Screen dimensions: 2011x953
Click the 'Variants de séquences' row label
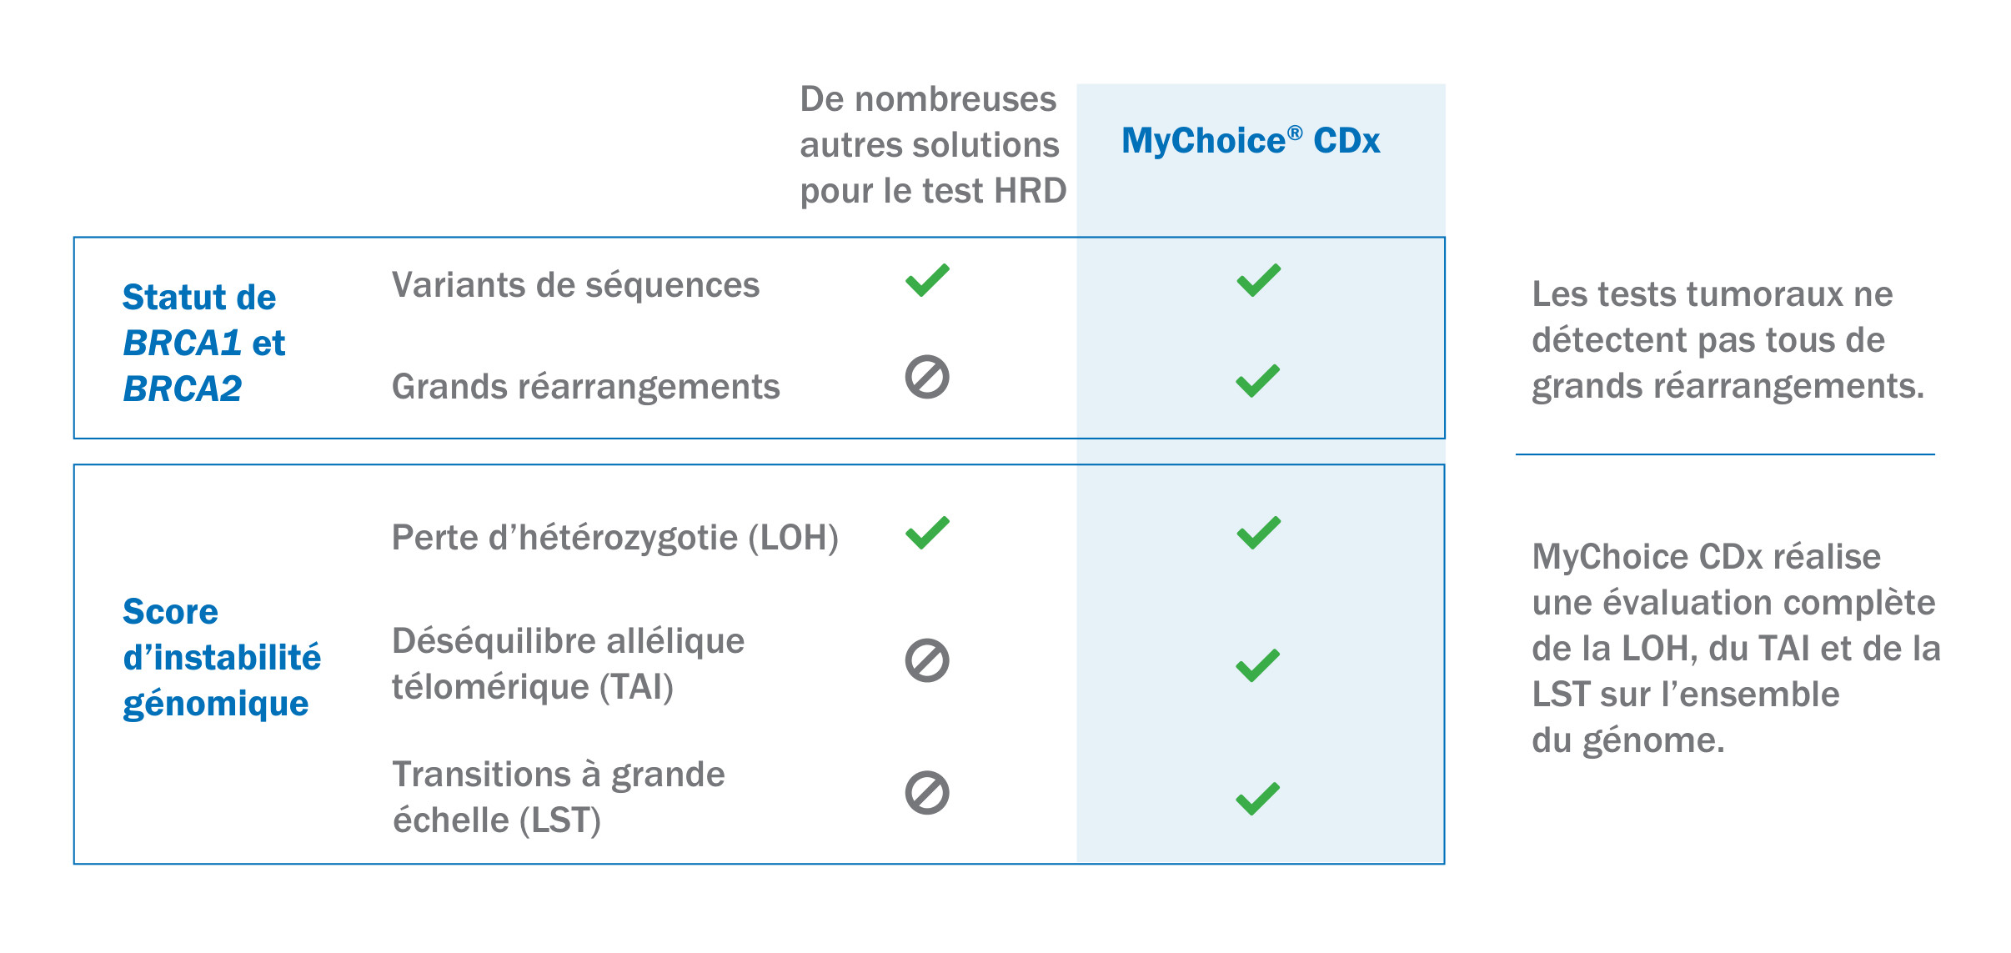[x=575, y=285]
